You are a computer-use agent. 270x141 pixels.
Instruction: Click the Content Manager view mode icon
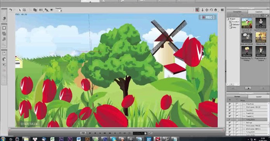pos(262,15)
